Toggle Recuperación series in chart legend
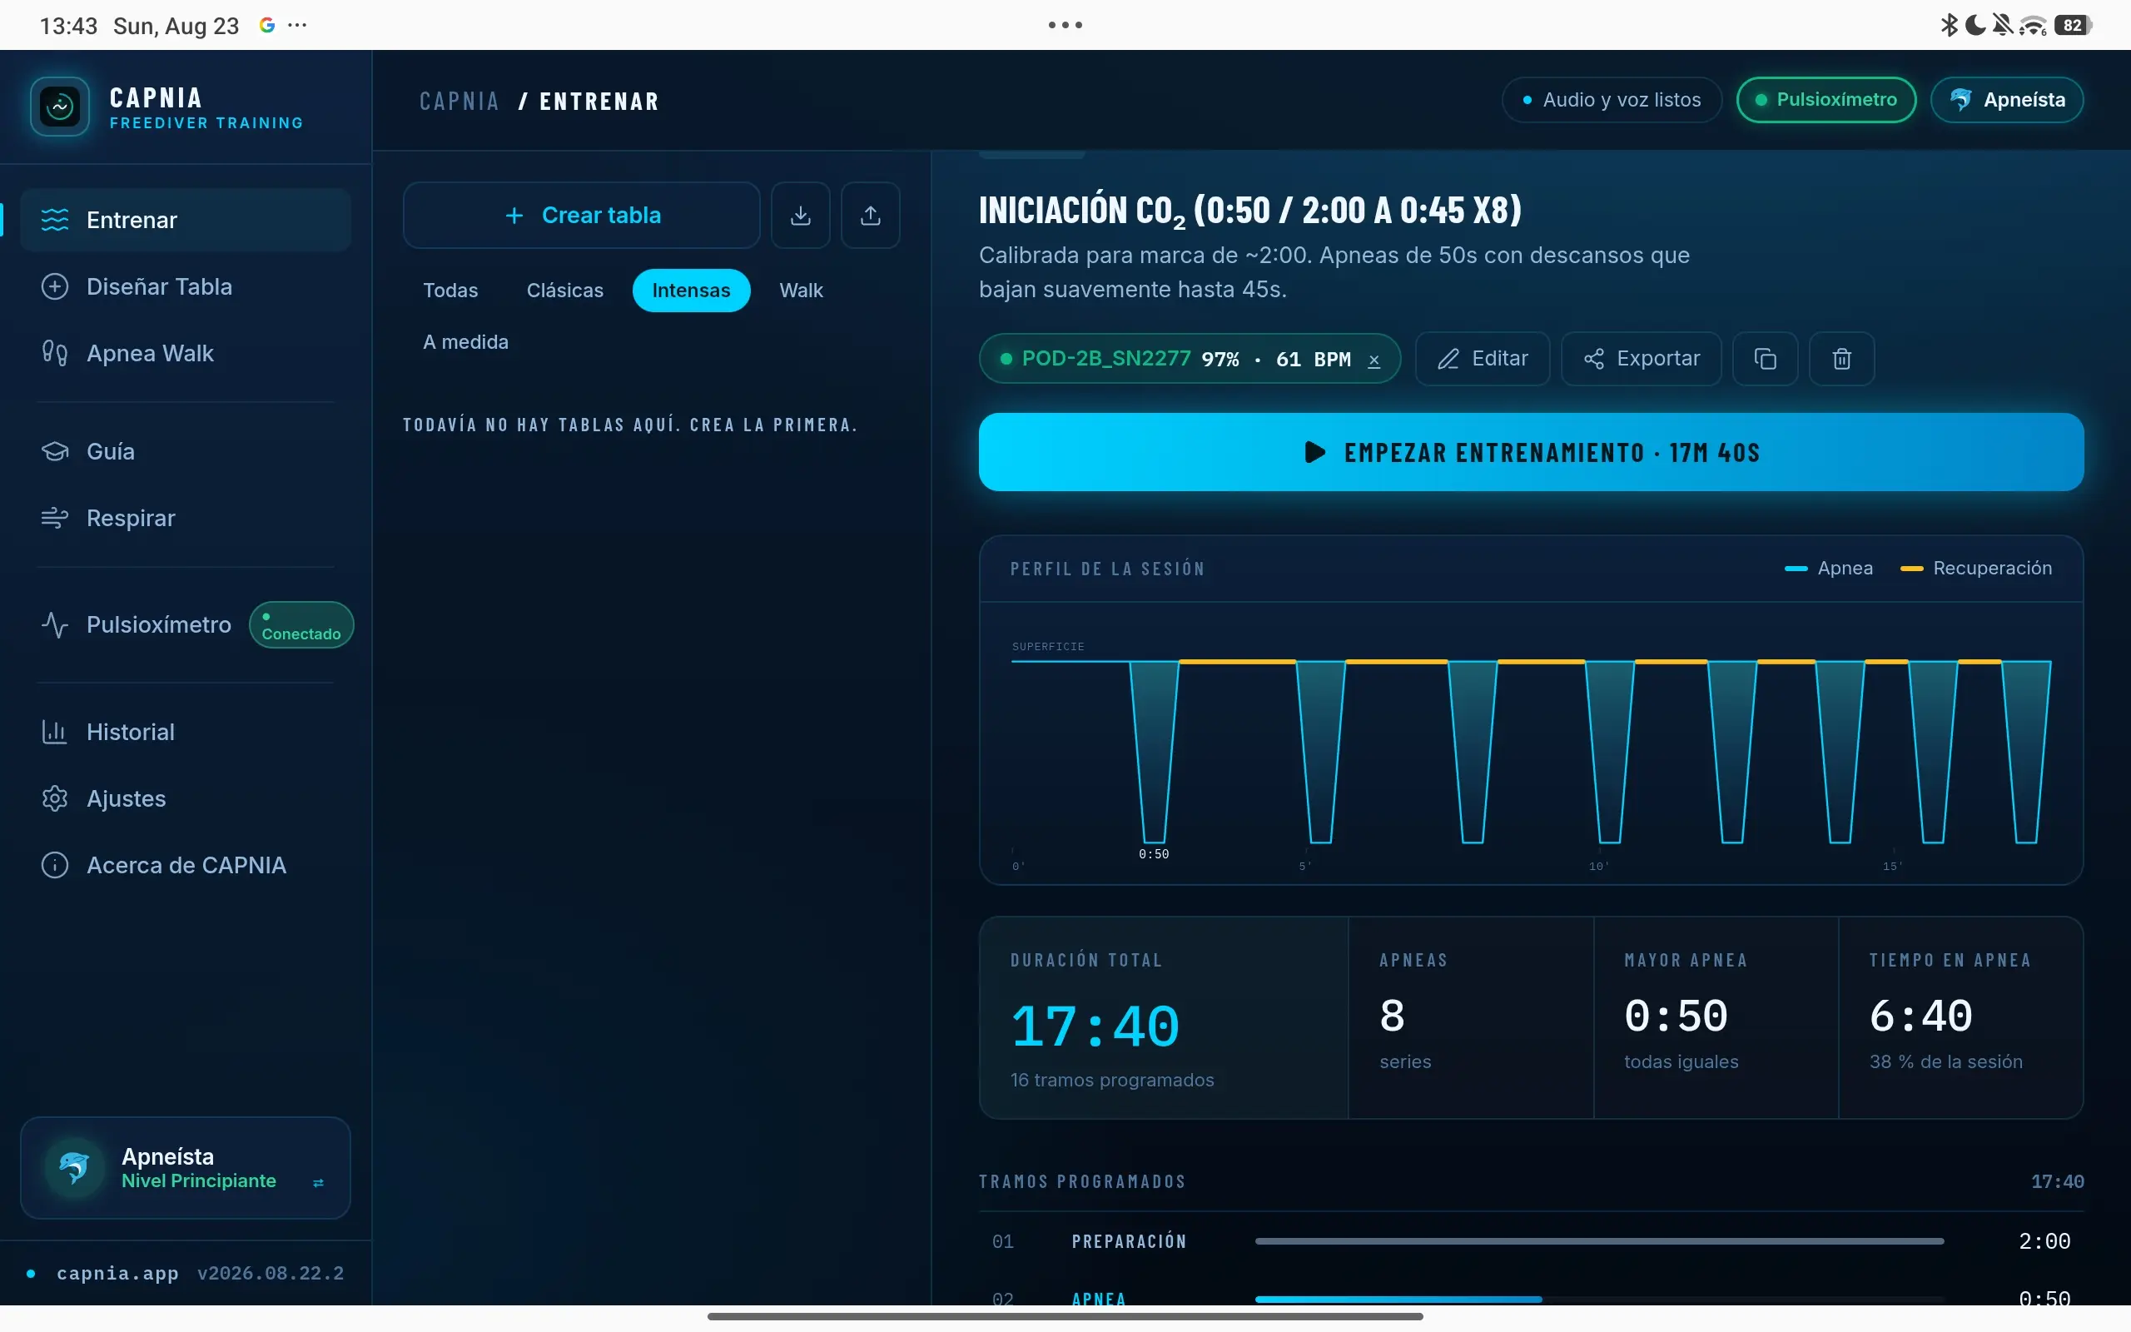2131x1332 pixels. click(x=1975, y=569)
